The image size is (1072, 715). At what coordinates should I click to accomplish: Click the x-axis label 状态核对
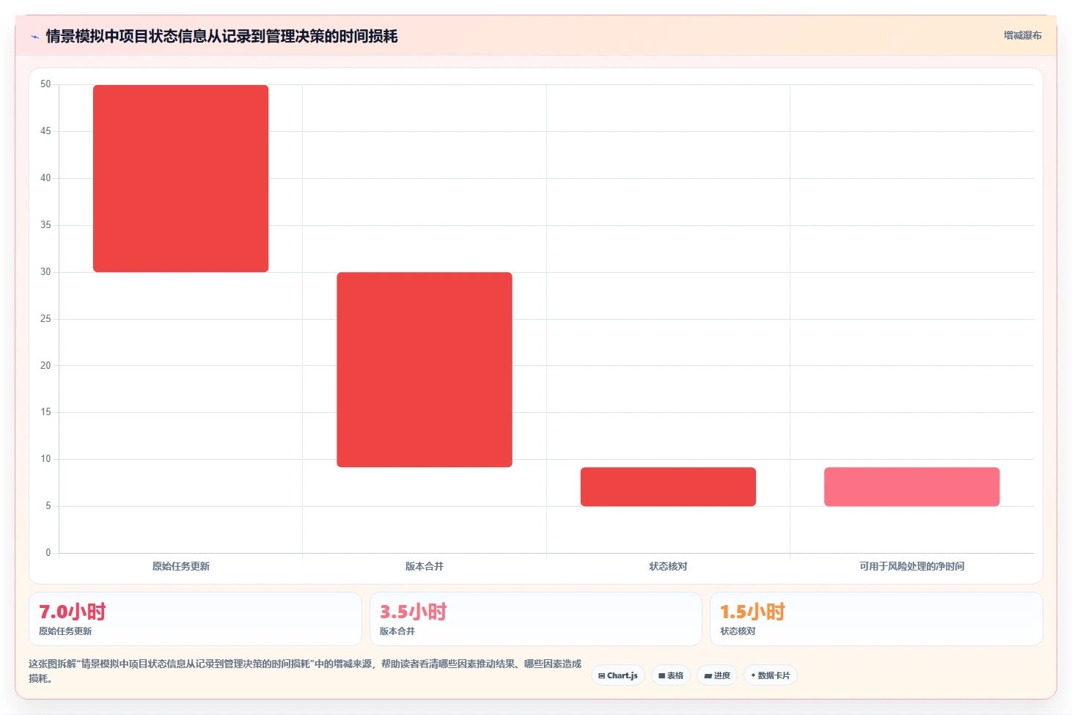point(668,566)
